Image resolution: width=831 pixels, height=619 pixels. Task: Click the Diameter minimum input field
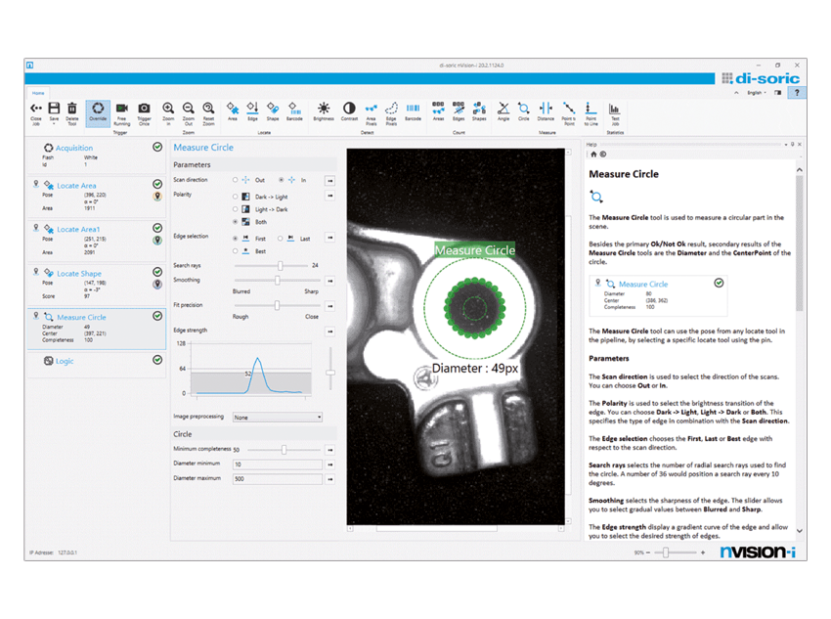coord(278,464)
